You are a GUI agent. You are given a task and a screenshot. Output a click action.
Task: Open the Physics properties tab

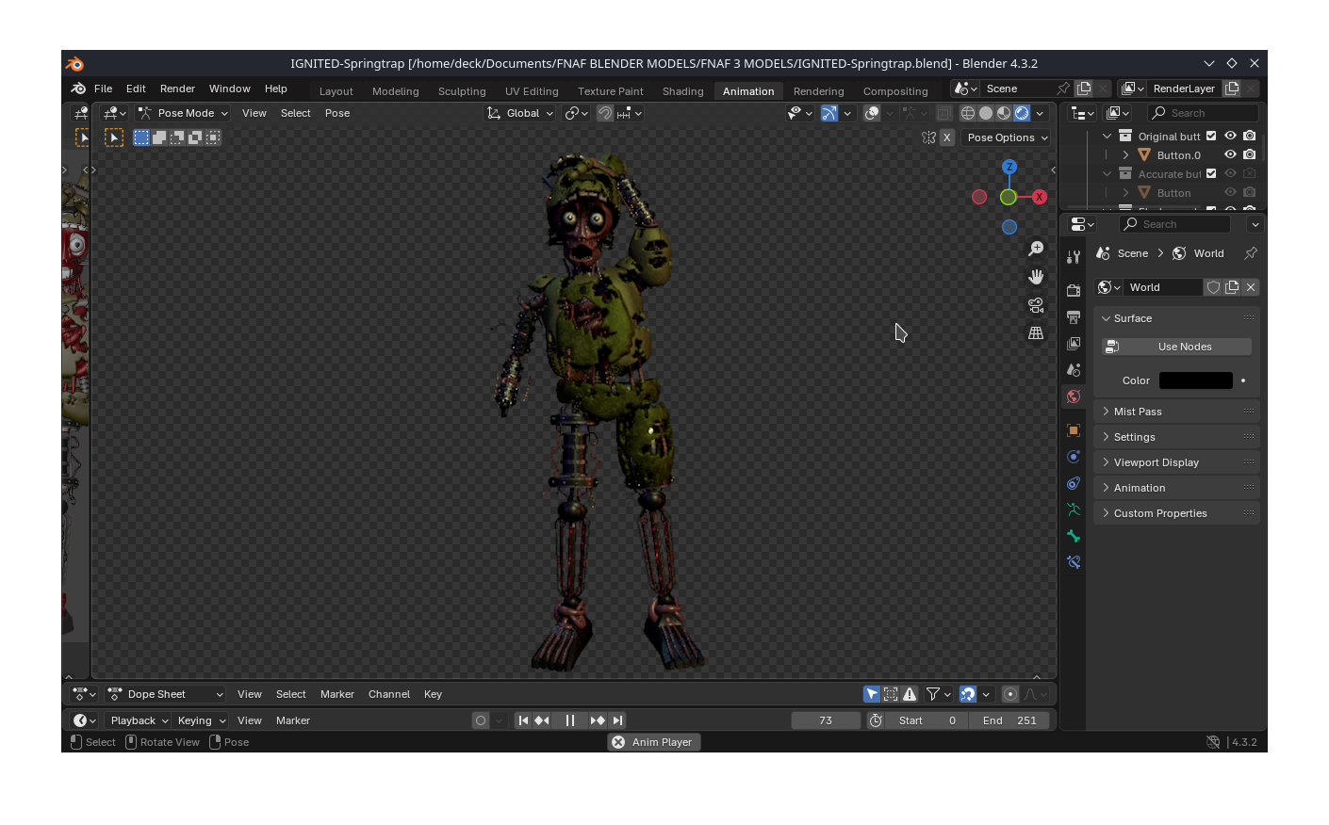tap(1074, 457)
